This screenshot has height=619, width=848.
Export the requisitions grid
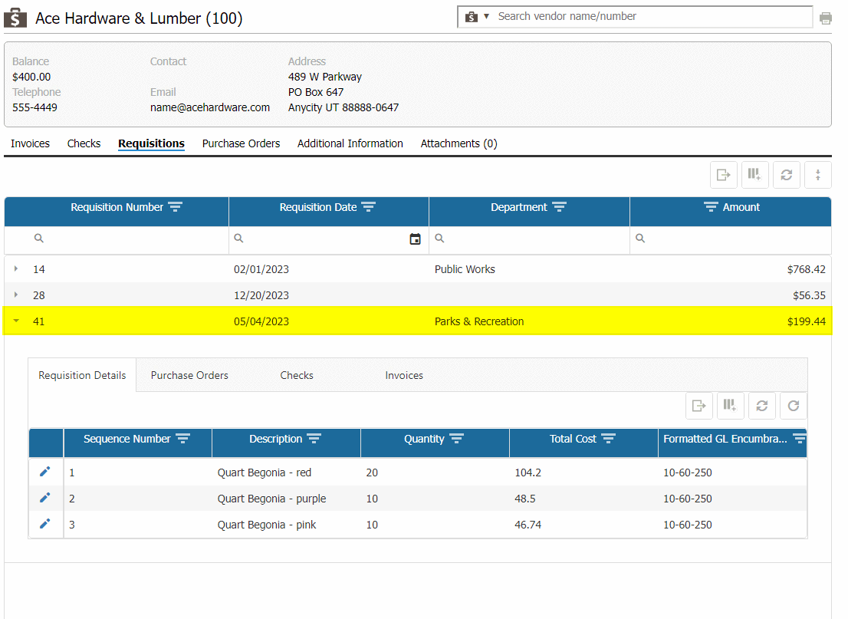(723, 175)
